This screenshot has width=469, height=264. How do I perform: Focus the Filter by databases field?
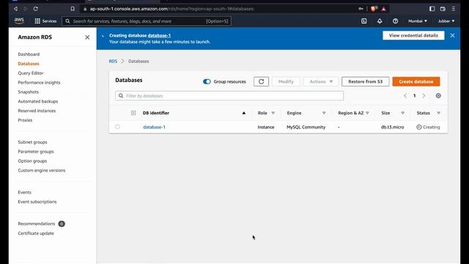click(x=229, y=96)
